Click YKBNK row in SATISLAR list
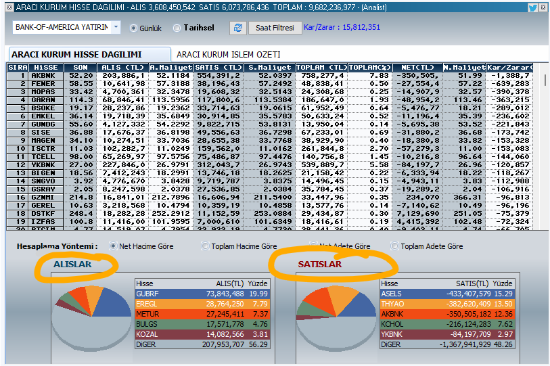550x366 pixels. pos(447,334)
